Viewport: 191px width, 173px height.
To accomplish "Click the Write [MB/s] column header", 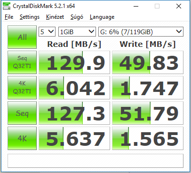I will (148, 44).
